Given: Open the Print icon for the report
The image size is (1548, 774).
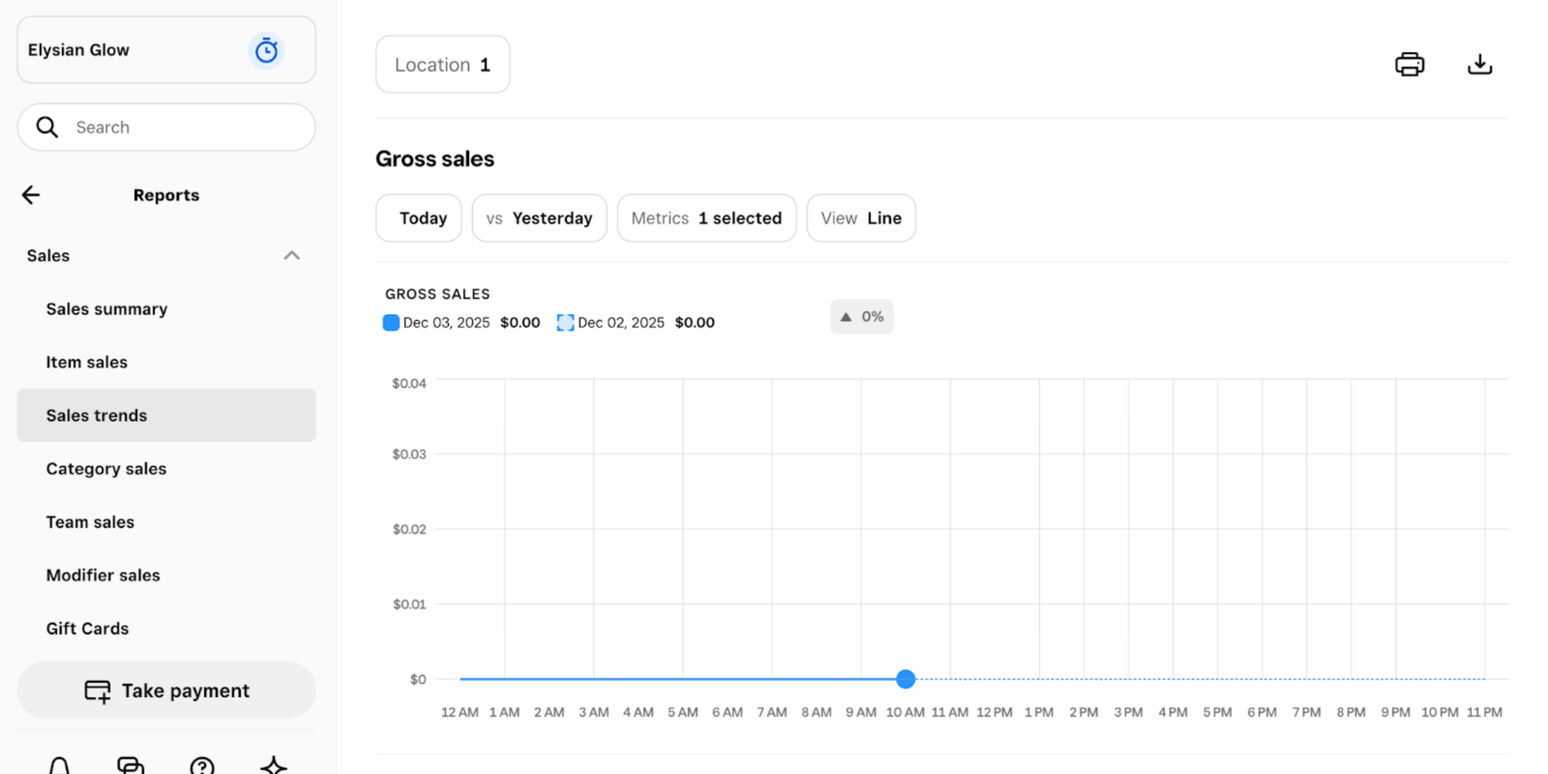Looking at the screenshot, I should pos(1409,63).
